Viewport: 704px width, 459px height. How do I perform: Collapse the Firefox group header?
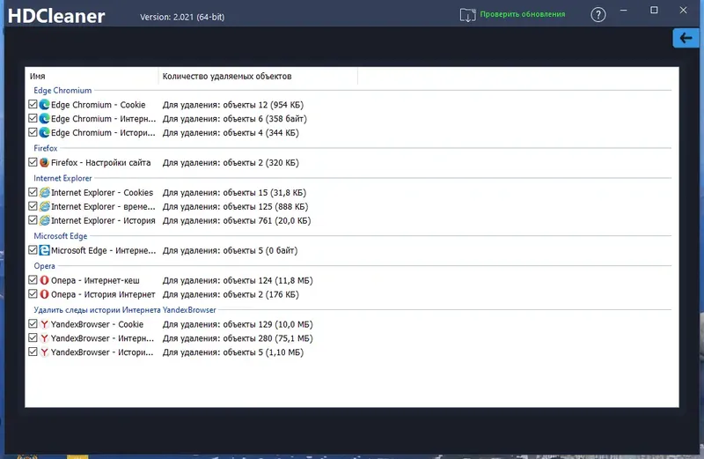pos(46,148)
